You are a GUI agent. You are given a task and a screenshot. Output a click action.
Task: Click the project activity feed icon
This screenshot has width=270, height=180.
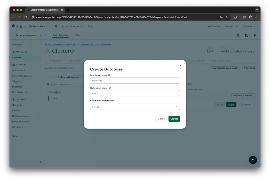click(x=246, y=35)
